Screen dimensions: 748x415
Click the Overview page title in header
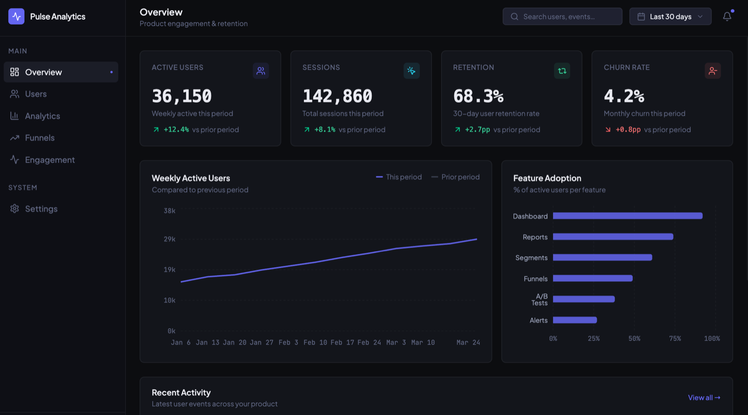(x=161, y=12)
